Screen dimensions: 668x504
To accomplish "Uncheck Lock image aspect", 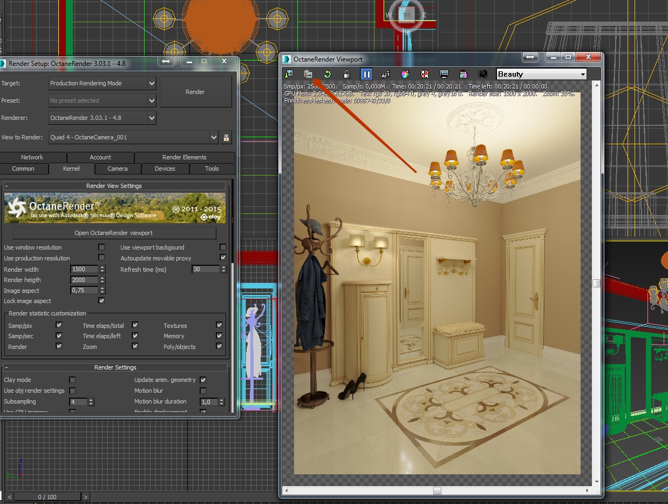I will (101, 301).
